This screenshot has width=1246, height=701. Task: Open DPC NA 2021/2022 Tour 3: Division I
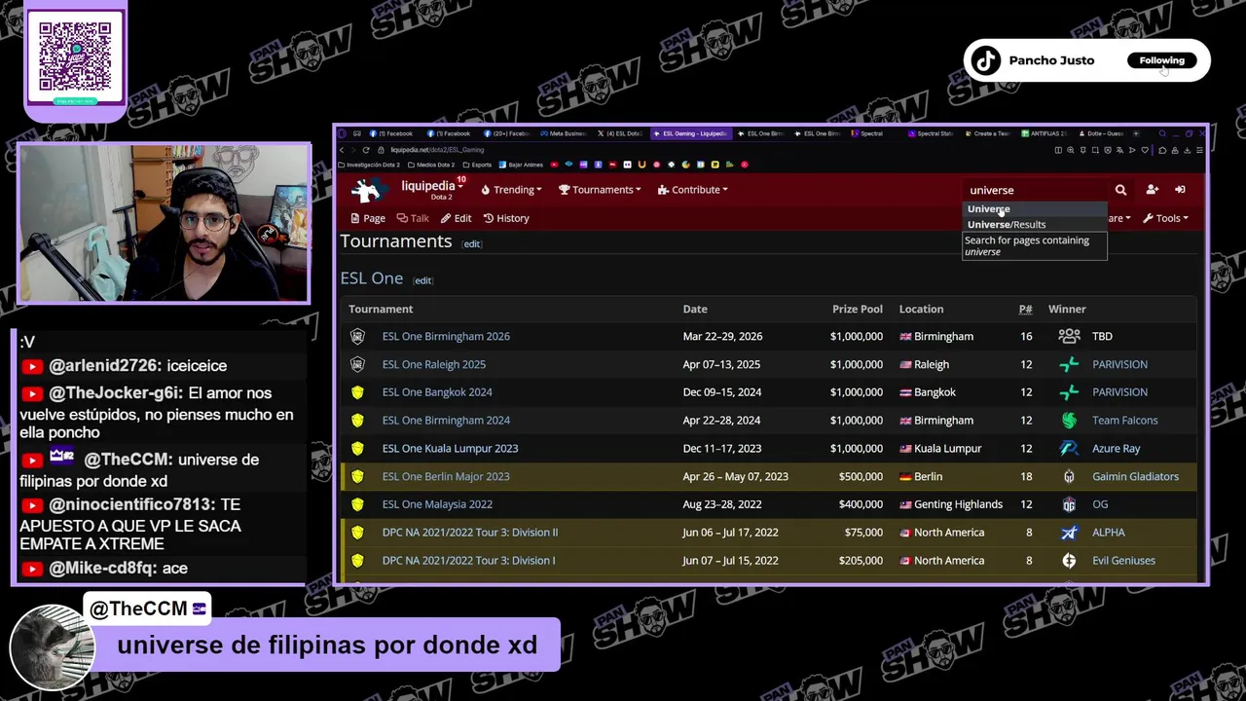[468, 561]
